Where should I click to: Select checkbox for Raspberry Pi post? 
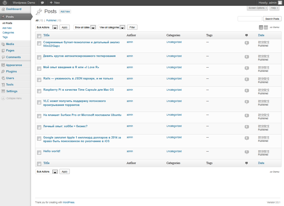(x=39, y=91)
